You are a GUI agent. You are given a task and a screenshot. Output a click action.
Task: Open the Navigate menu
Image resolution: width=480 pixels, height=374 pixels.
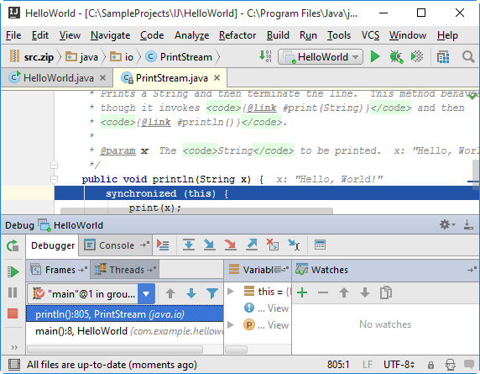(x=110, y=35)
